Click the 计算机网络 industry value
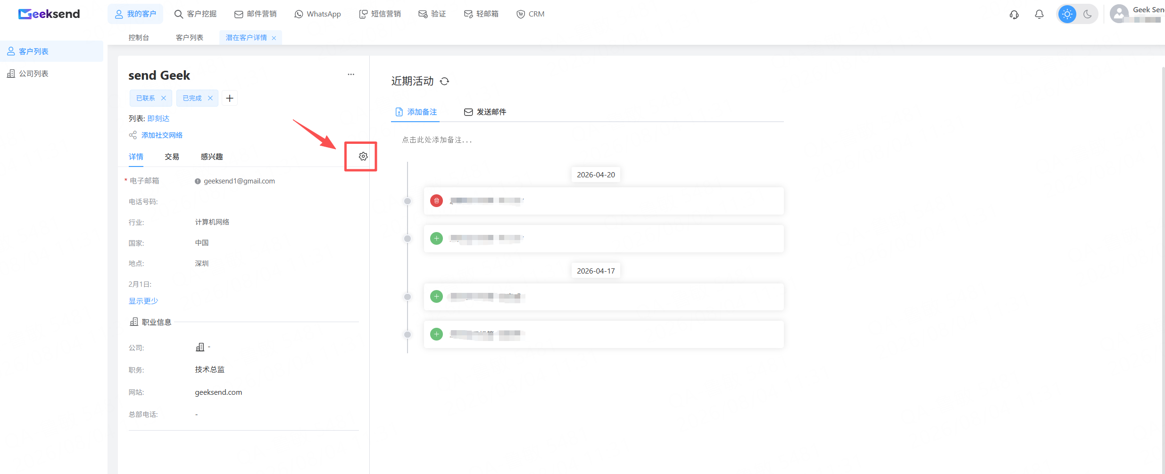The image size is (1165, 474). pos(212,222)
